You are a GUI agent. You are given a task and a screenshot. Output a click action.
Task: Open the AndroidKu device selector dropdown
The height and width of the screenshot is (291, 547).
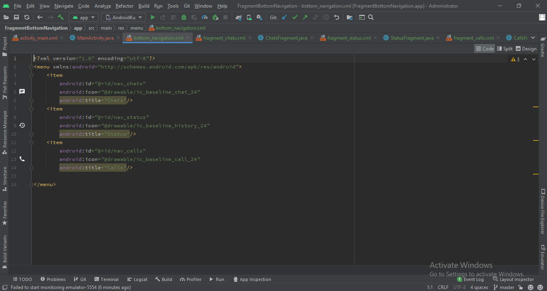(123, 17)
